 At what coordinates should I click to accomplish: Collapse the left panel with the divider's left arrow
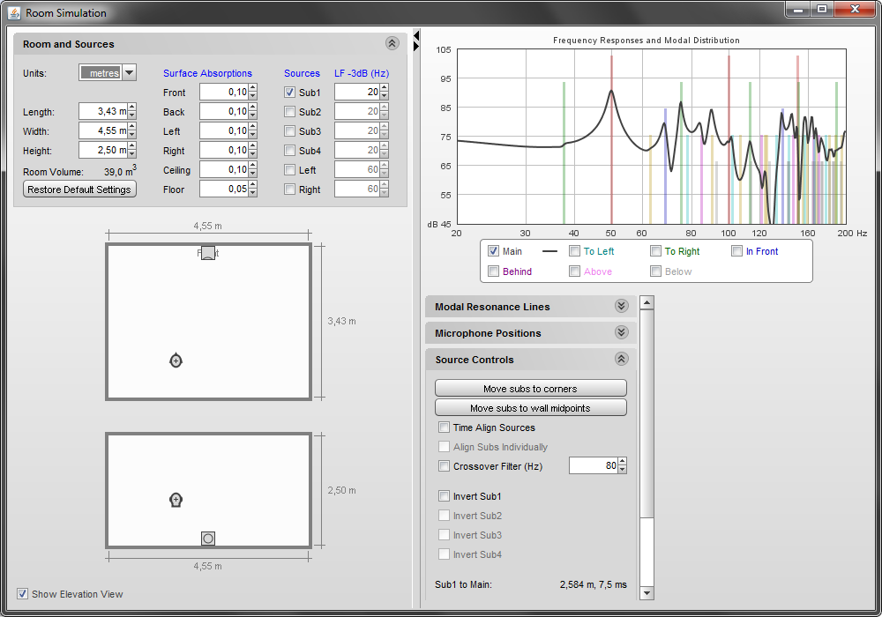416,36
